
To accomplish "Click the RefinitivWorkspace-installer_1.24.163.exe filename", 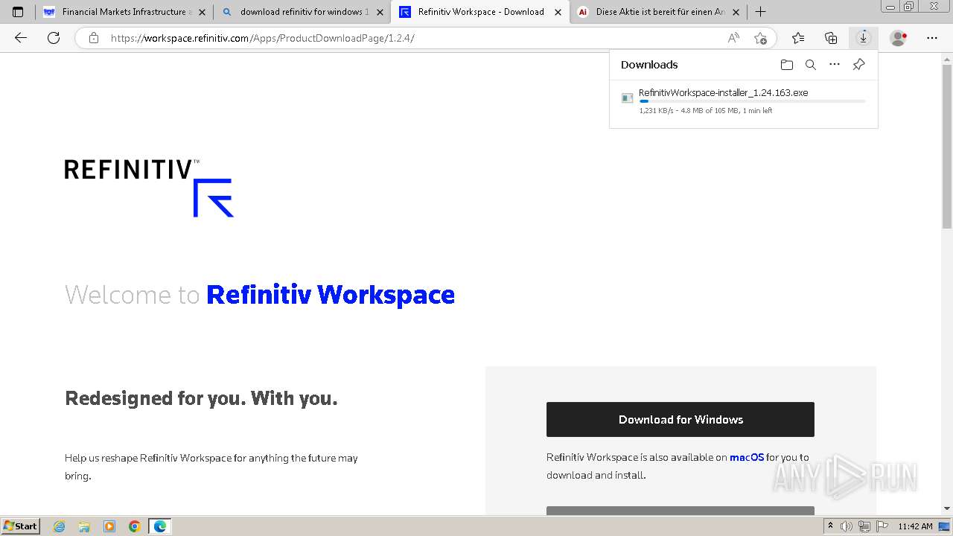I will click(723, 93).
